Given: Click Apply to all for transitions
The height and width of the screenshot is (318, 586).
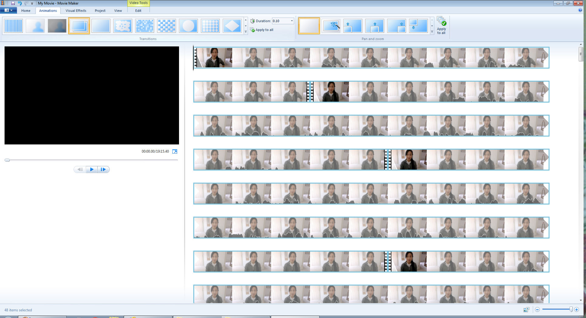Looking at the screenshot, I should click(262, 30).
